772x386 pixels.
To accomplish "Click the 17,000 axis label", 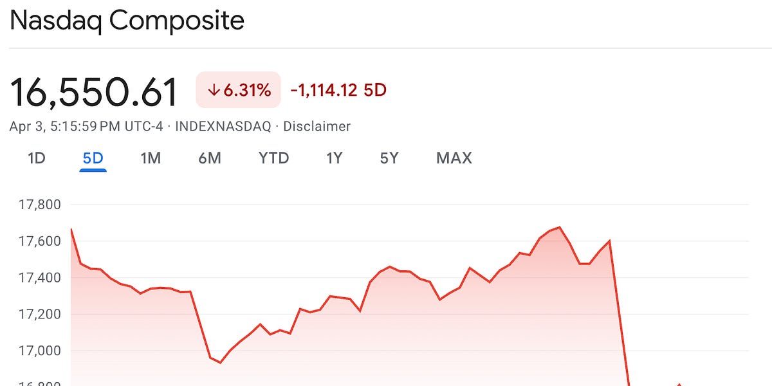I will point(41,351).
